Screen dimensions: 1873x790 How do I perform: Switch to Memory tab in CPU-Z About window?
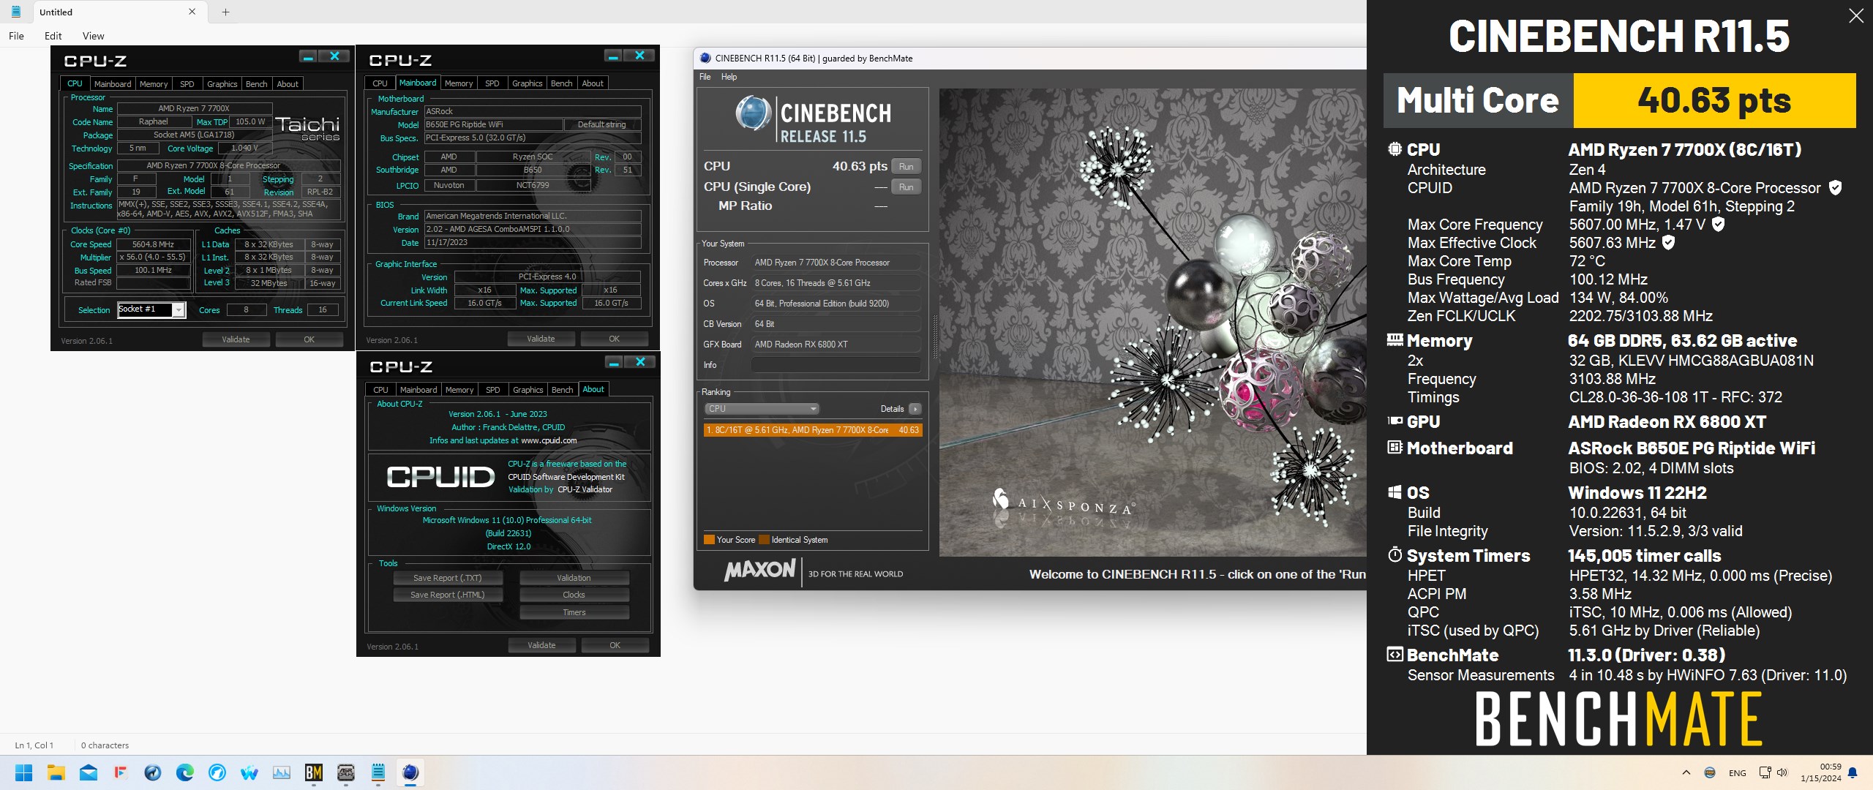459,390
